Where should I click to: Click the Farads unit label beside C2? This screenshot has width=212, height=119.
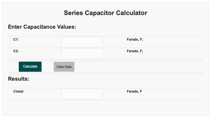(x=135, y=51)
